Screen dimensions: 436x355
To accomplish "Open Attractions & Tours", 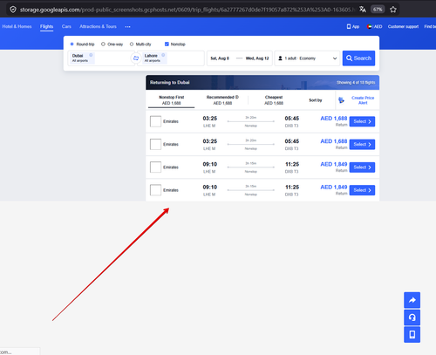I will (98, 26).
